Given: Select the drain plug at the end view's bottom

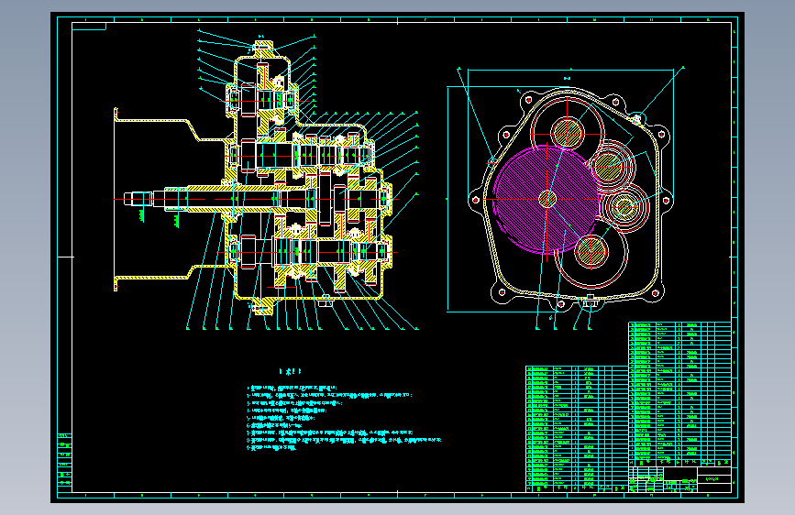Looking at the screenshot, I should point(590,301).
